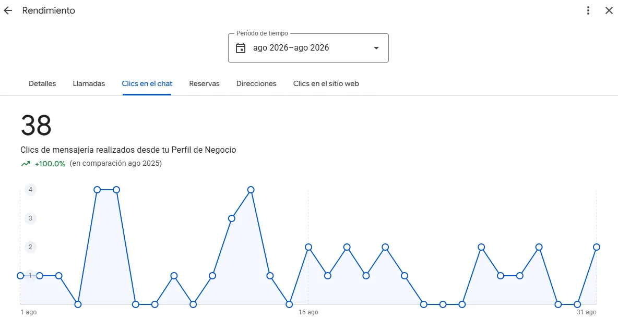Select the Clics en el chat tab
This screenshot has width=618, height=319.
point(147,83)
